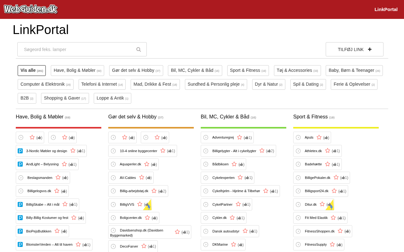Filter by Sundhed & Personlig pleje tab
The image size is (404, 252).
click(216, 84)
